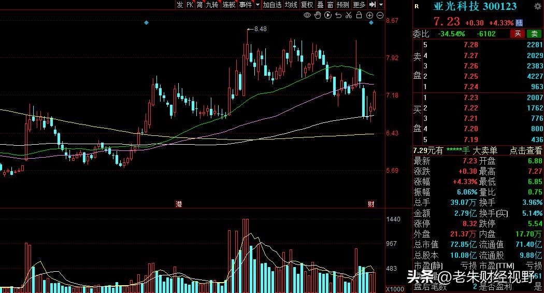The height and width of the screenshot is (293, 544).
Task: Select sell level 2 price 7.25
Action: pos(471,76)
